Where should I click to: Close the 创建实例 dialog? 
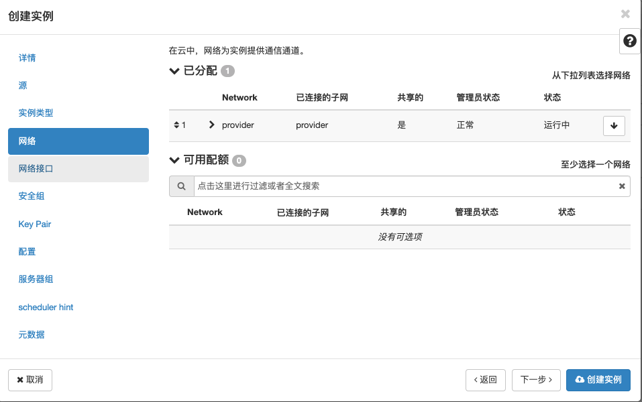pyautogui.click(x=625, y=14)
